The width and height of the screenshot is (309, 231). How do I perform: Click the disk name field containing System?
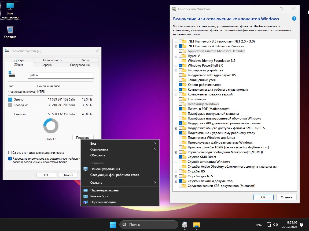click(x=61, y=75)
